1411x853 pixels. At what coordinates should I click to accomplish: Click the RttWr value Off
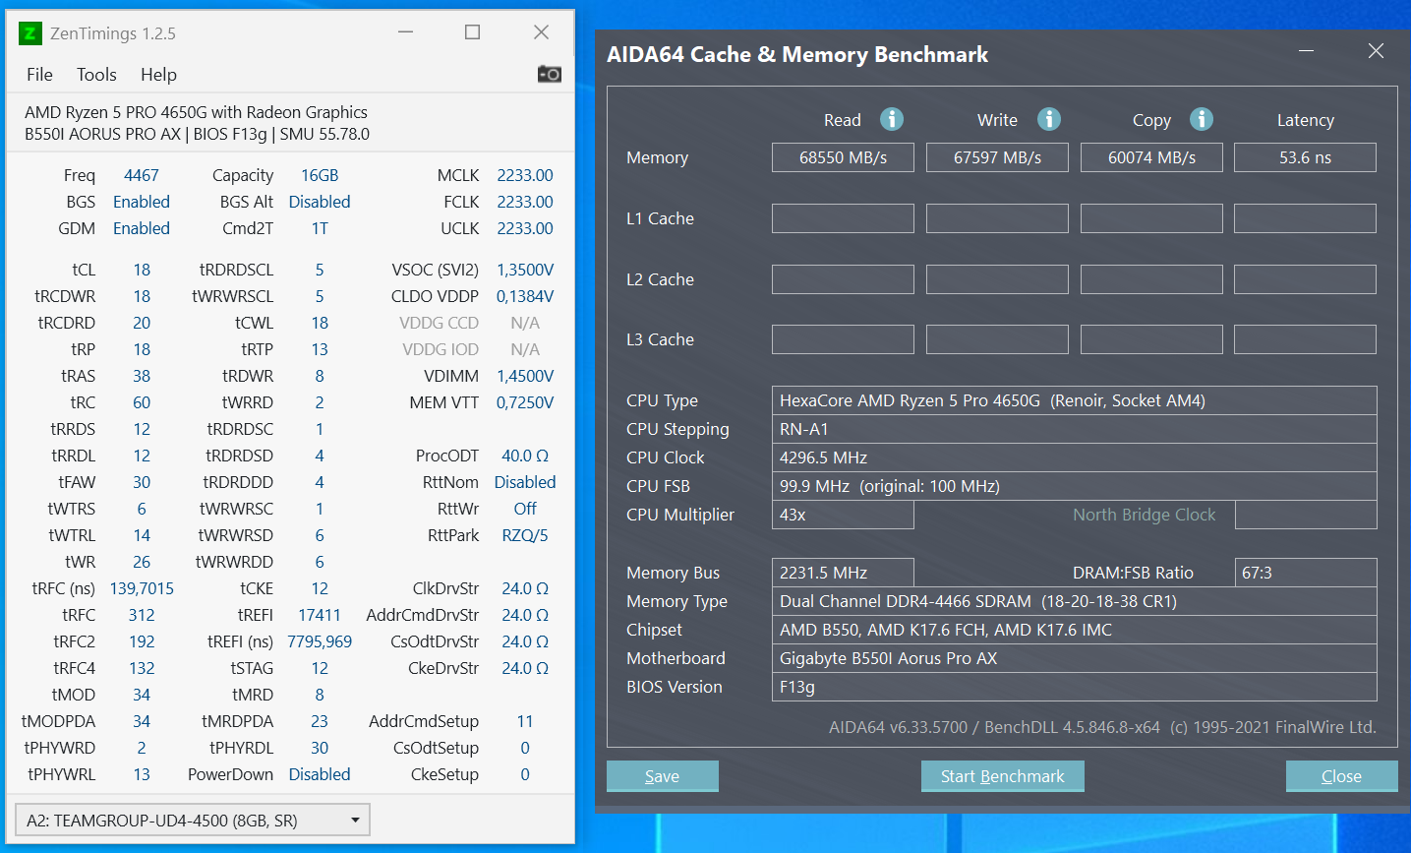(x=525, y=509)
